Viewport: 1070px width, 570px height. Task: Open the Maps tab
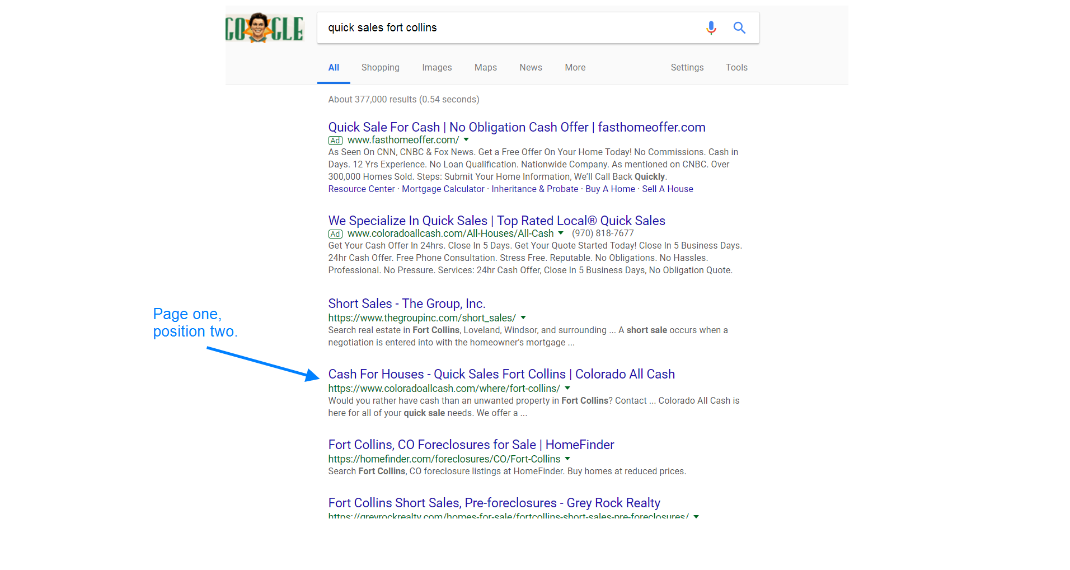pyautogui.click(x=485, y=67)
